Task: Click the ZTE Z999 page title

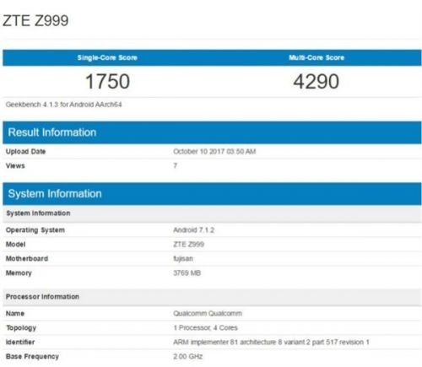Action: [35, 20]
